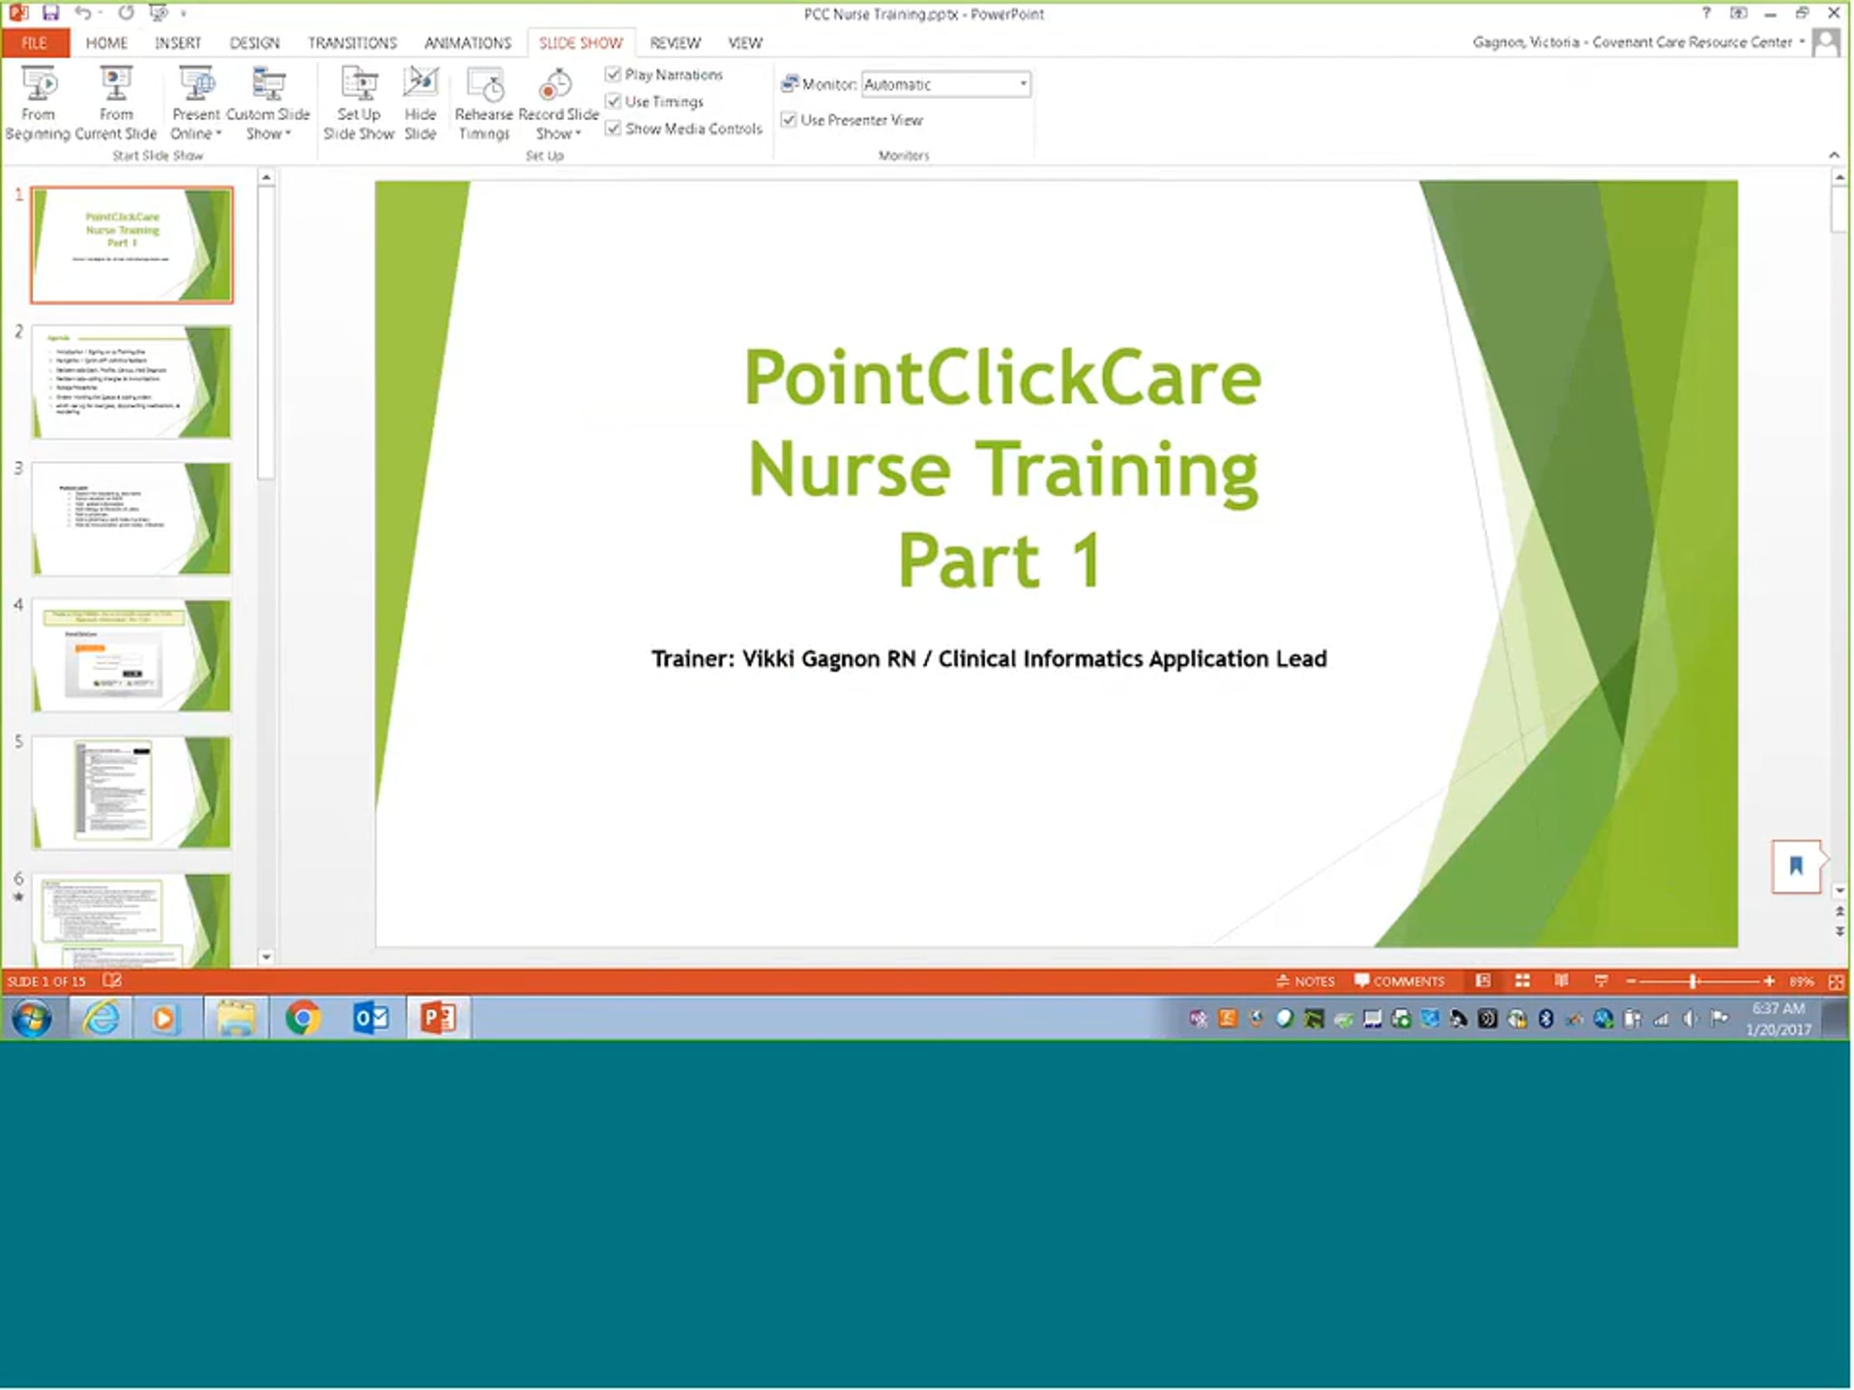Click the zoom slider handle
Image resolution: width=1854 pixels, height=1390 pixels.
pyautogui.click(x=1693, y=981)
